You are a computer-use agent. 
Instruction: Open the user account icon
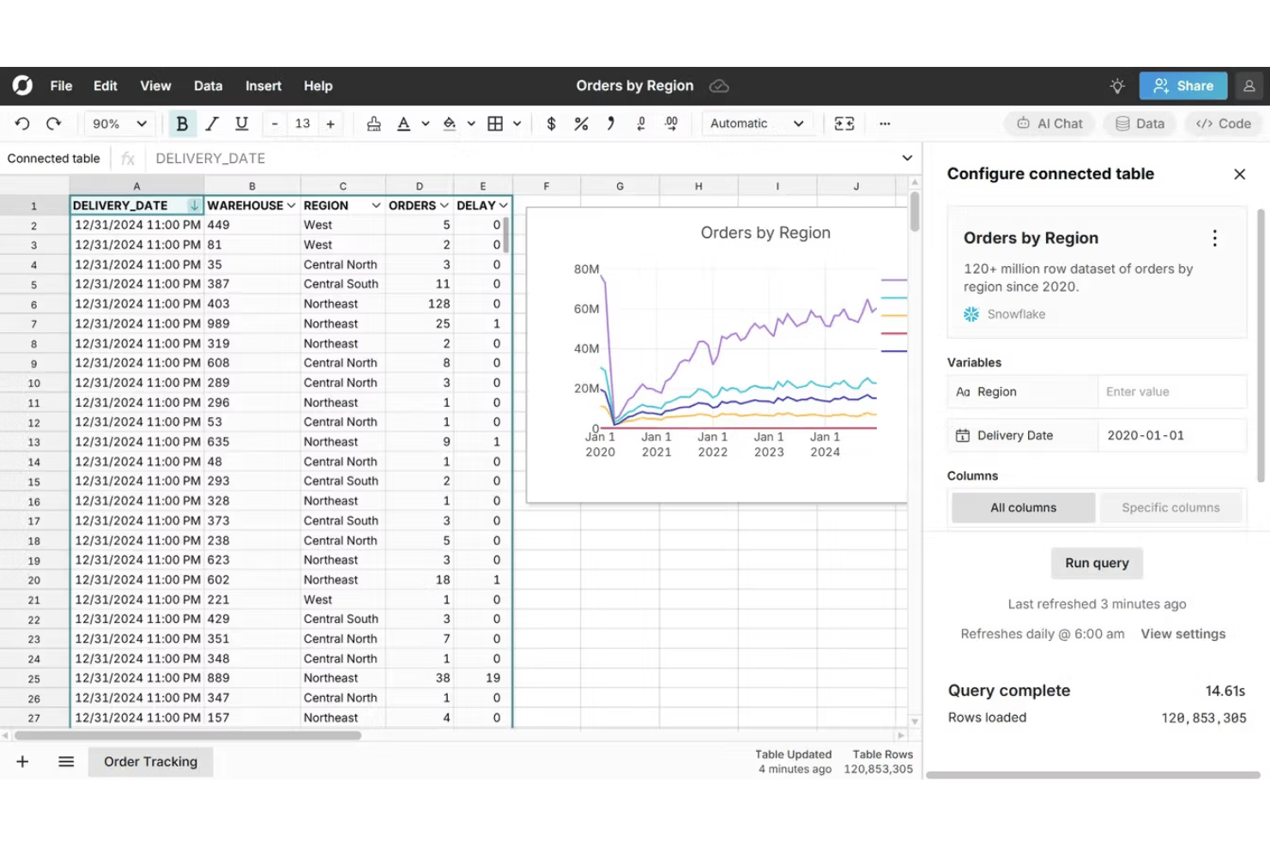click(x=1249, y=86)
